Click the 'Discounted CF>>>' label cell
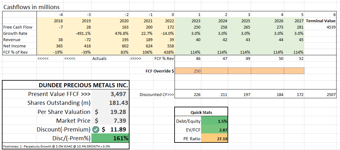This screenshot has width=340, height=150. 157,94
